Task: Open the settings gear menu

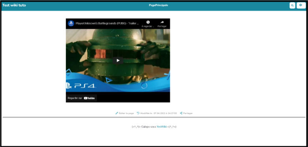Action: point(301,6)
